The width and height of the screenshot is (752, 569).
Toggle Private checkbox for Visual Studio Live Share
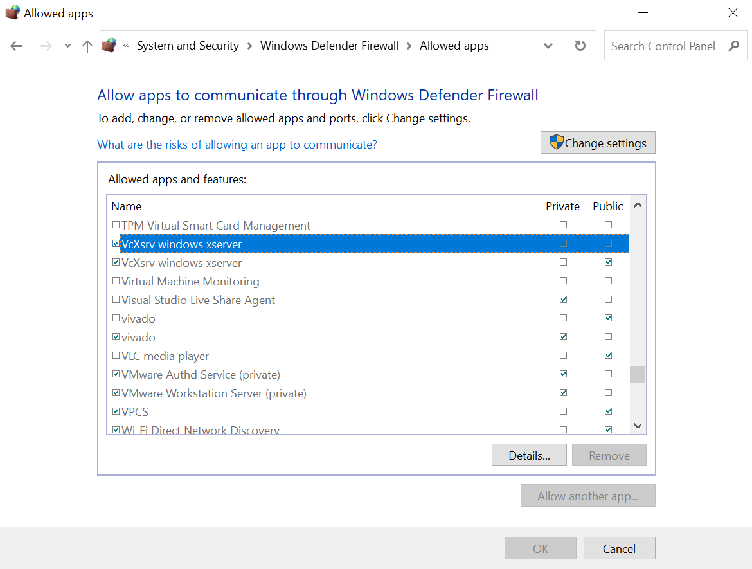coord(563,300)
